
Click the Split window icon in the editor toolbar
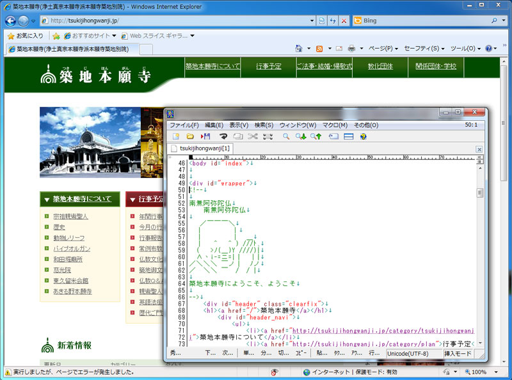point(348,136)
